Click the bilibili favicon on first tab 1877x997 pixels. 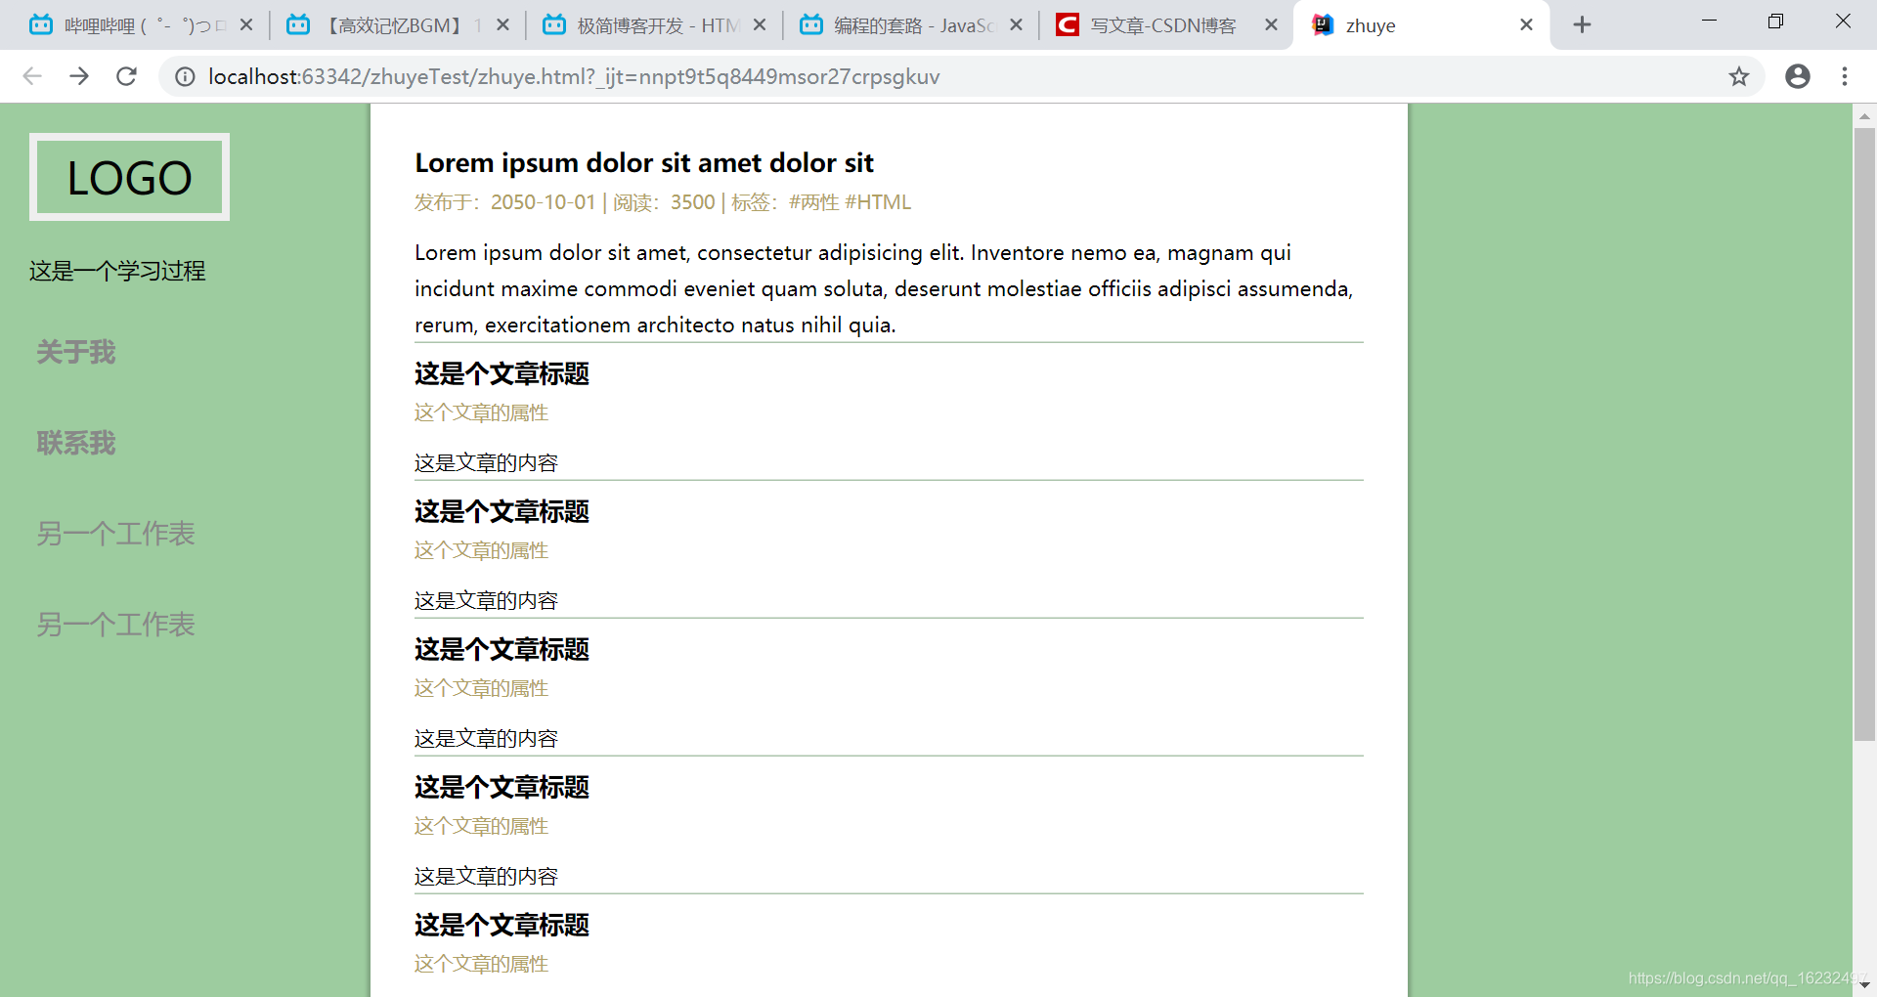point(41,25)
